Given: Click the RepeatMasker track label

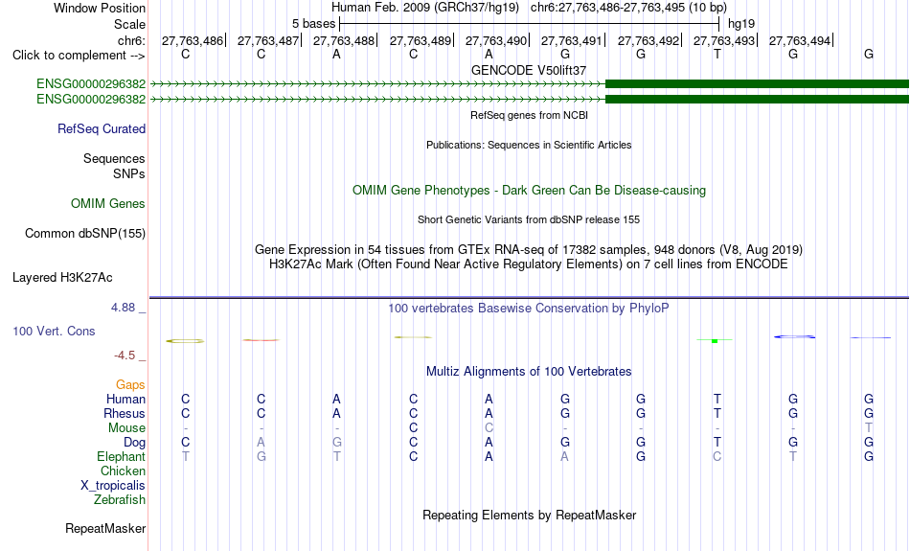Looking at the screenshot, I should click(x=105, y=528).
